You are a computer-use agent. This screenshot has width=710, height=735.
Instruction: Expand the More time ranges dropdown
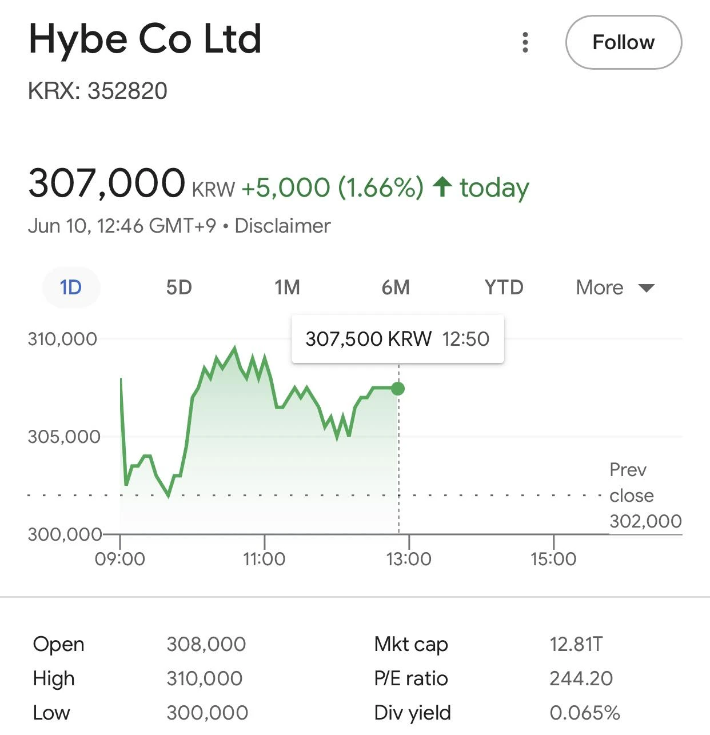(x=615, y=287)
